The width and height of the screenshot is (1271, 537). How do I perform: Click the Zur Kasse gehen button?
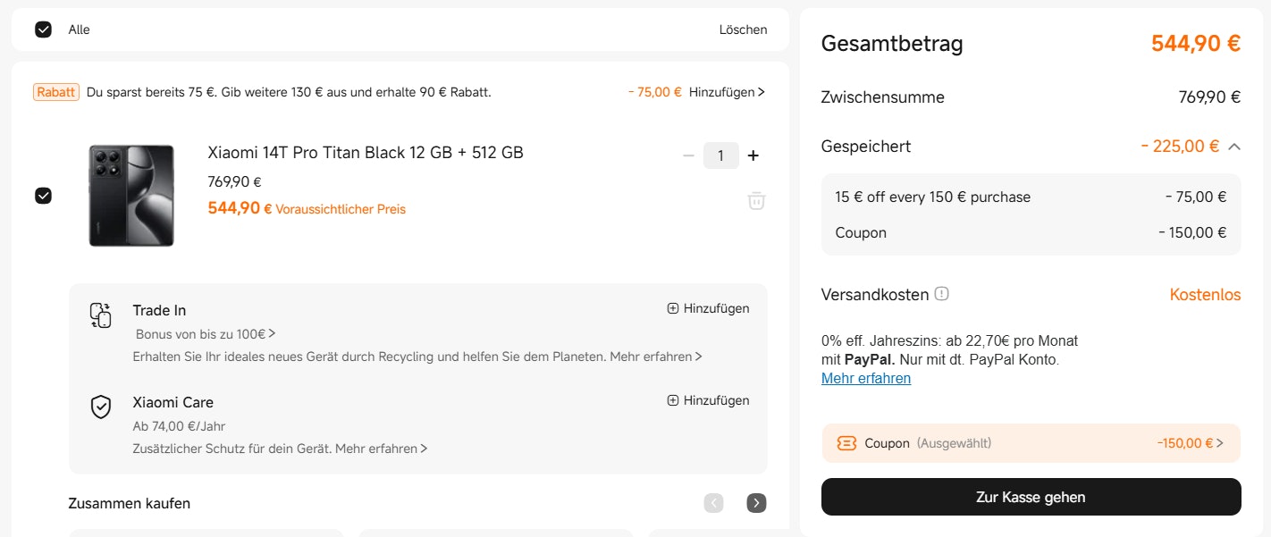pos(1031,497)
